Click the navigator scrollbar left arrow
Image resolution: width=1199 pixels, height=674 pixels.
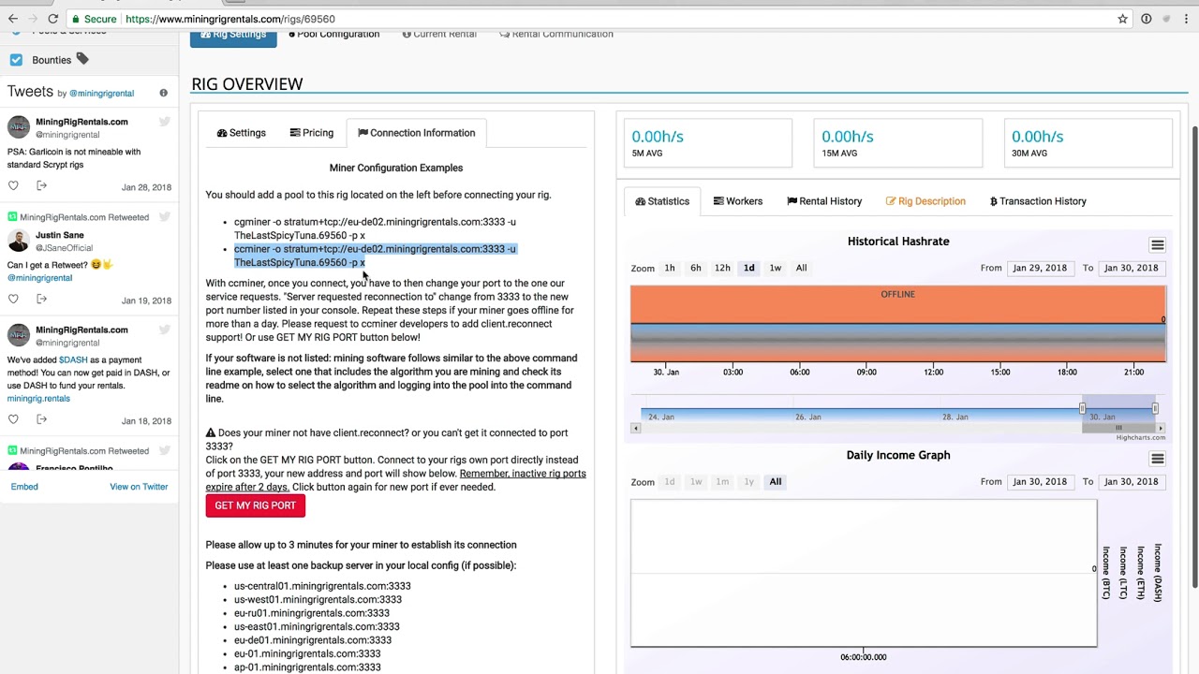click(635, 428)
